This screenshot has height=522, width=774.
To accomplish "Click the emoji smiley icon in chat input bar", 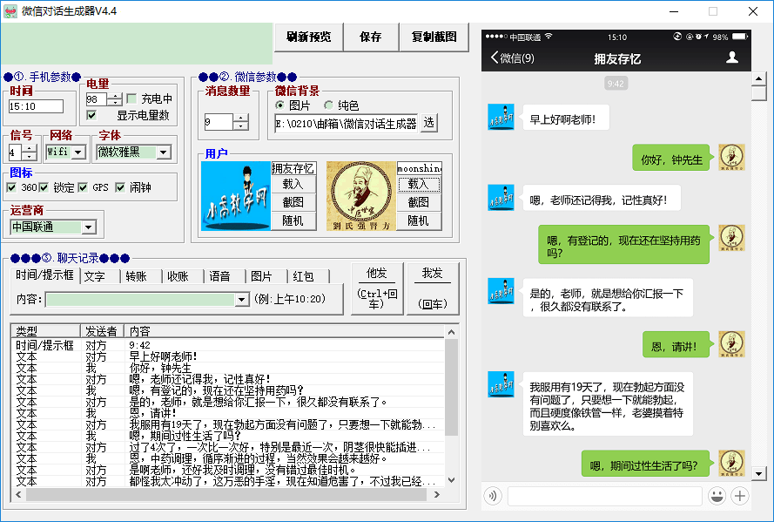I will coord(717,494).
